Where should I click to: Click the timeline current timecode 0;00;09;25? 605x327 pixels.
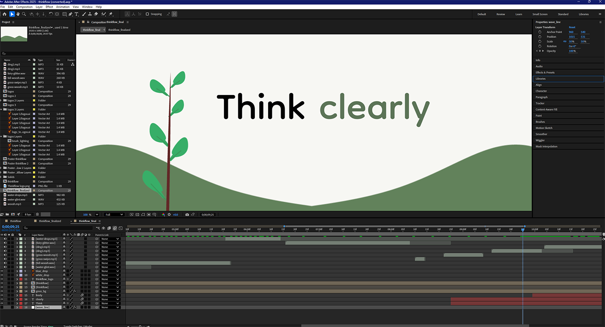(10, 227)
